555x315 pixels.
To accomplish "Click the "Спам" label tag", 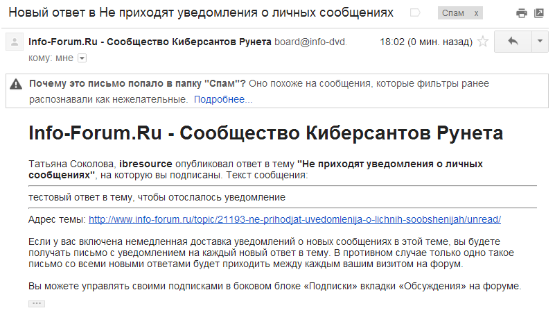I will (x=452, y=14).
